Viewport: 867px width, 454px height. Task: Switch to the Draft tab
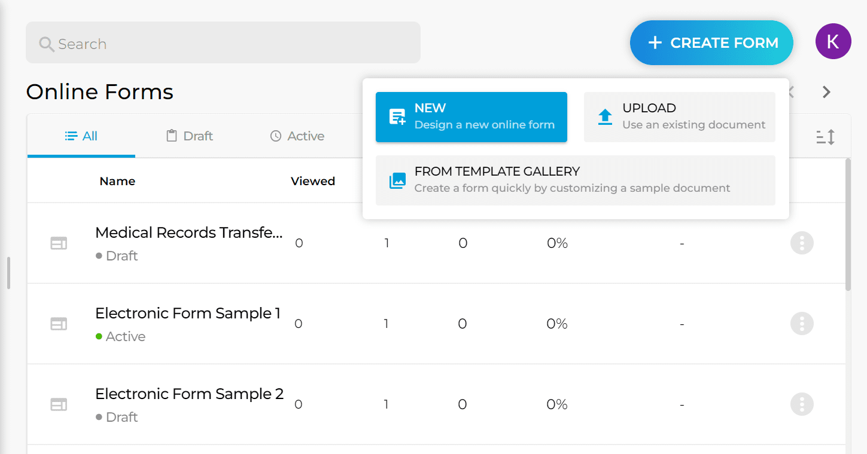[189, 136]
